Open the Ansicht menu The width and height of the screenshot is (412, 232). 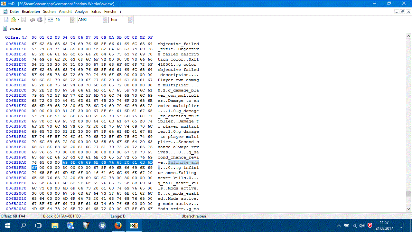65,11
